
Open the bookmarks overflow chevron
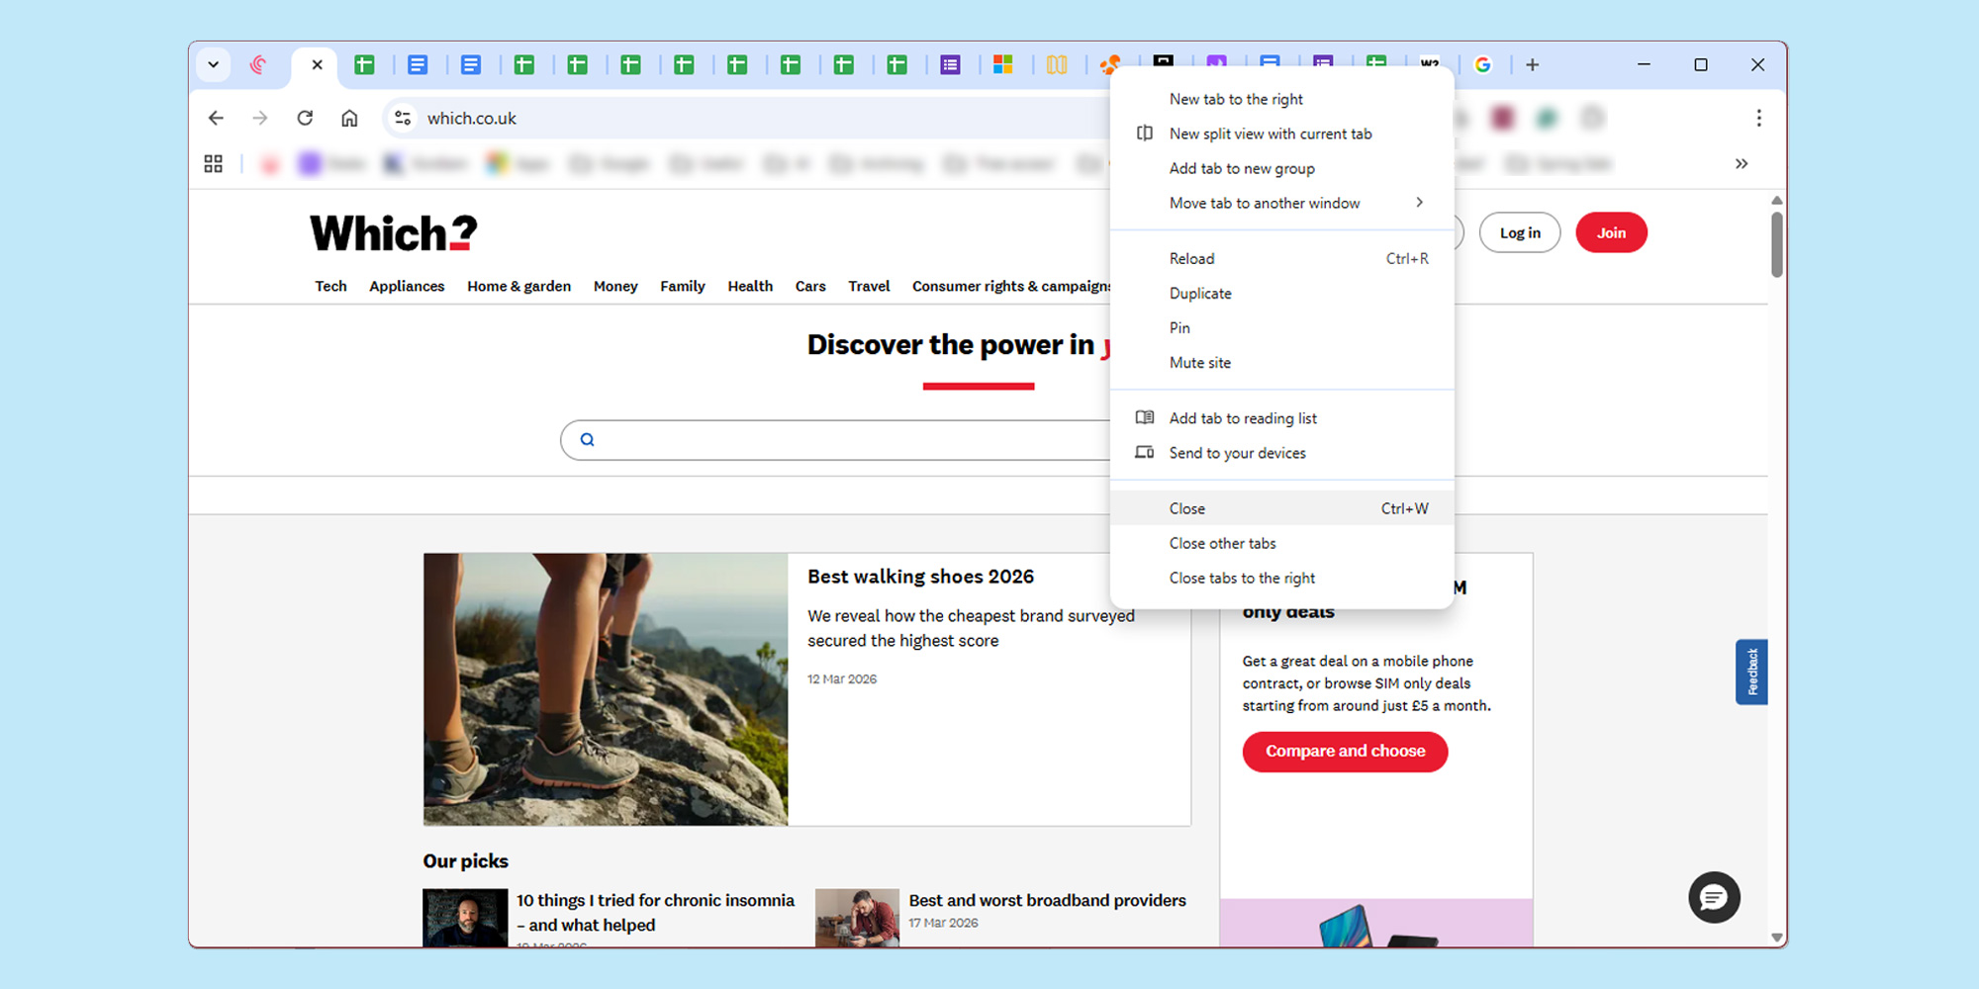point(1742,163)
